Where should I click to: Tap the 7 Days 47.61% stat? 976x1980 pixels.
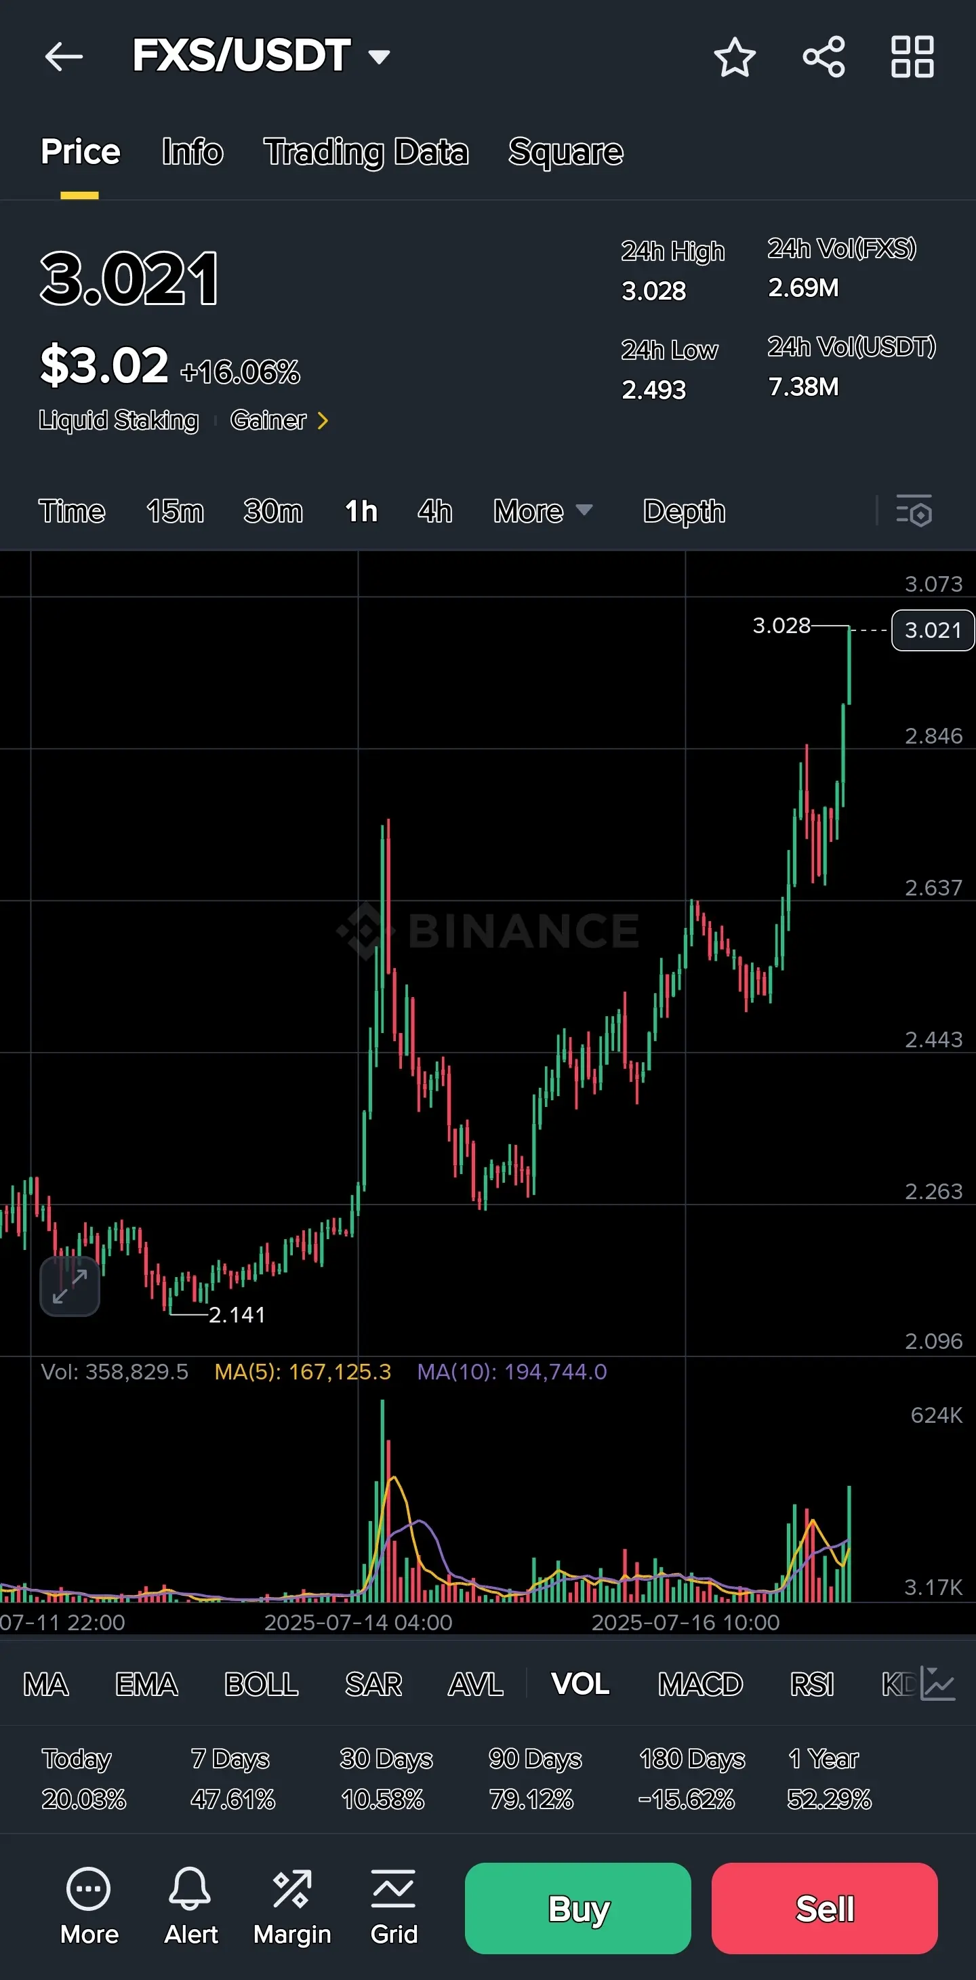pyautogui.click(x=232, y=1779)
